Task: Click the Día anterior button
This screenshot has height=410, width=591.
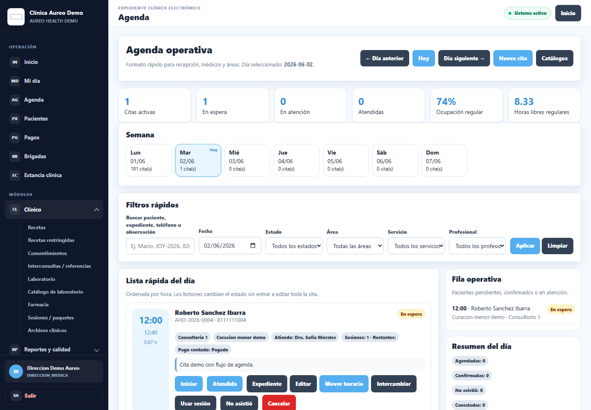Action: pyautogui.click(x=385, y=58)
